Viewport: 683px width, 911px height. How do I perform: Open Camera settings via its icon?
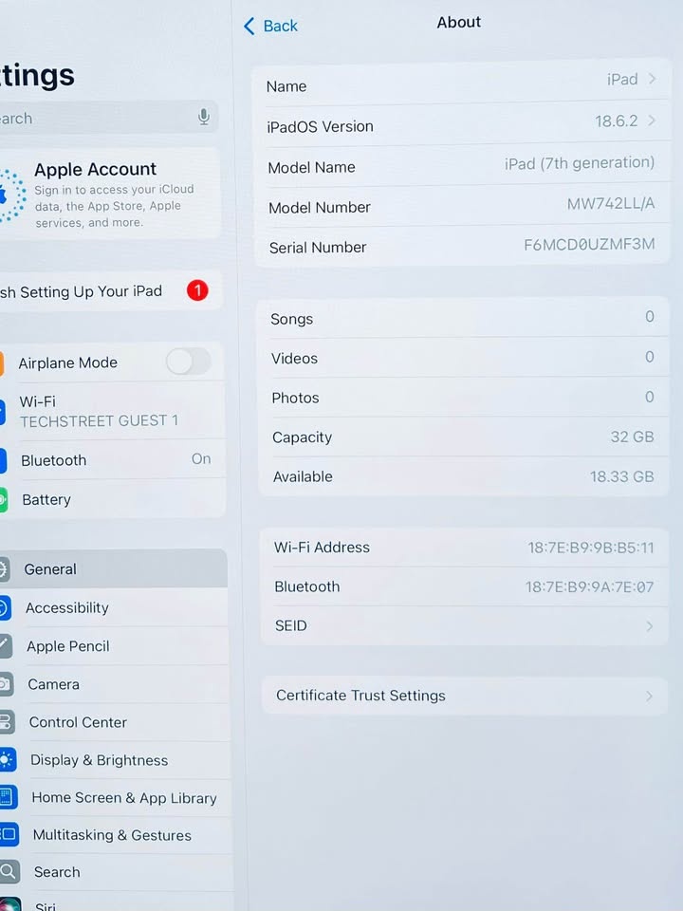tap(5, 683)
